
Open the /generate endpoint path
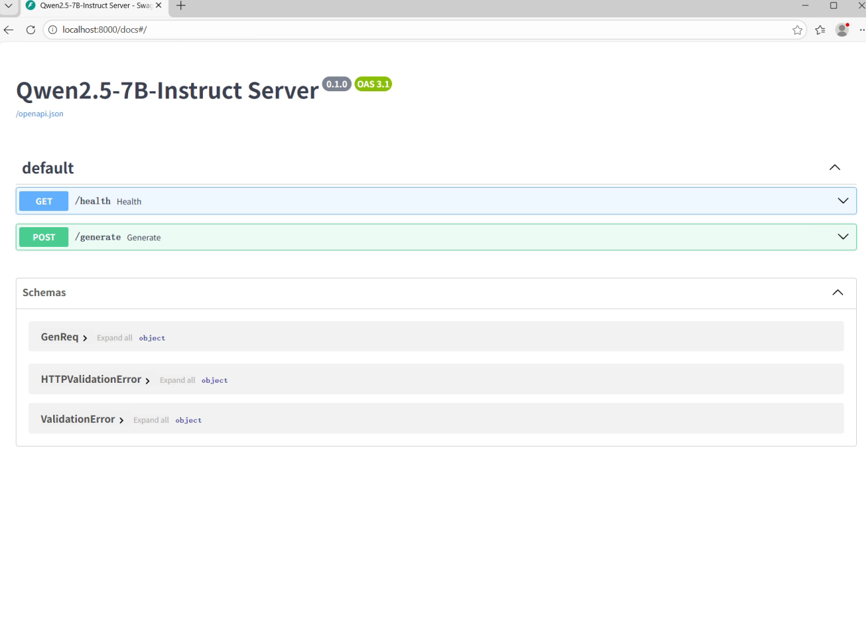click(x=98, y=237)
